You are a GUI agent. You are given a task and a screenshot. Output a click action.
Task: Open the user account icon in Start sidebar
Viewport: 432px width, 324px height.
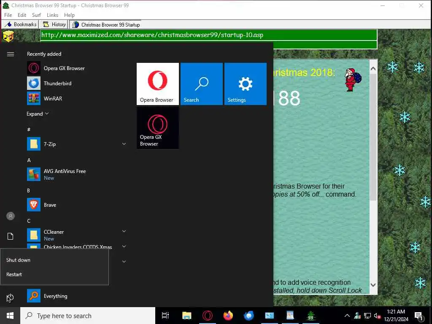11,216
